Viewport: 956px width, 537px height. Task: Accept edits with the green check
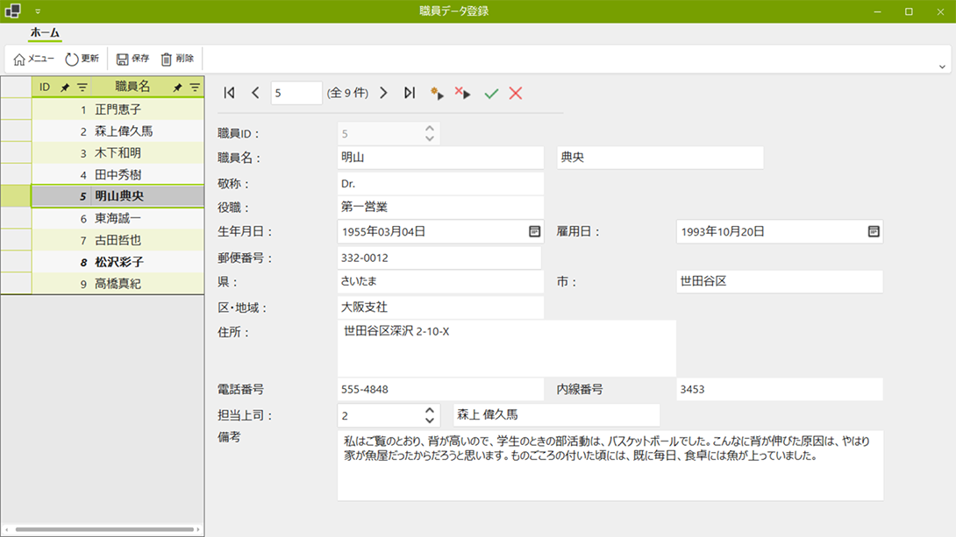tap(491, 93)
